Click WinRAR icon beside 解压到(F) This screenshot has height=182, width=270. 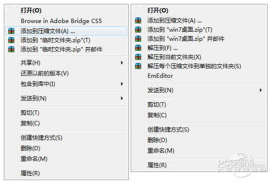pos(138,48)
